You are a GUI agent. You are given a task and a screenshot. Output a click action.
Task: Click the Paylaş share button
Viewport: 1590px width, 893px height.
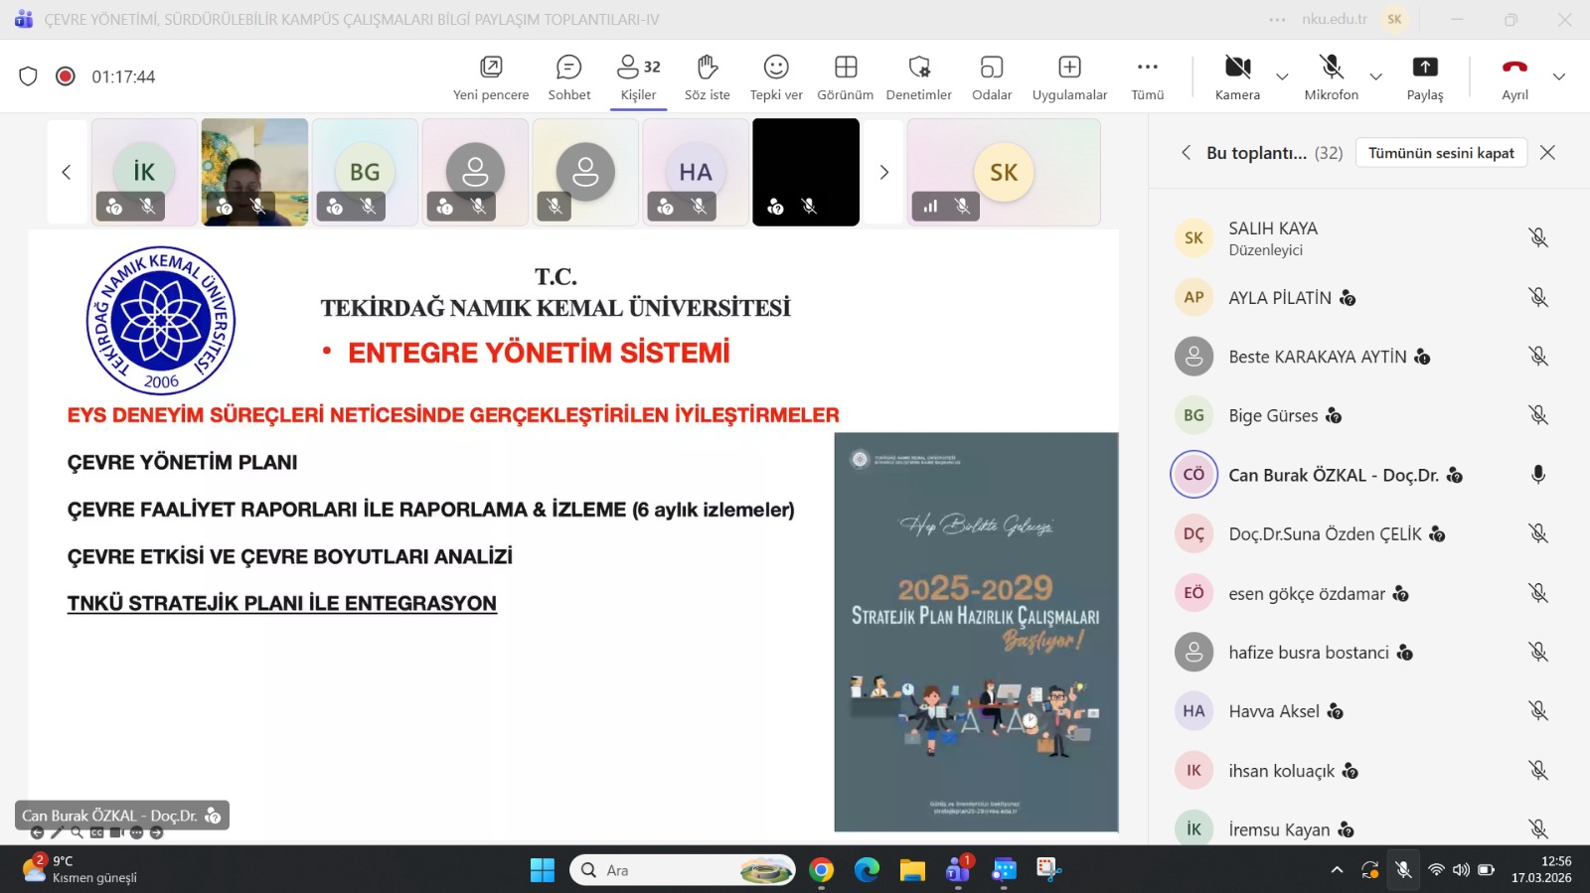pyautogui.click(x=1425, y=77)
